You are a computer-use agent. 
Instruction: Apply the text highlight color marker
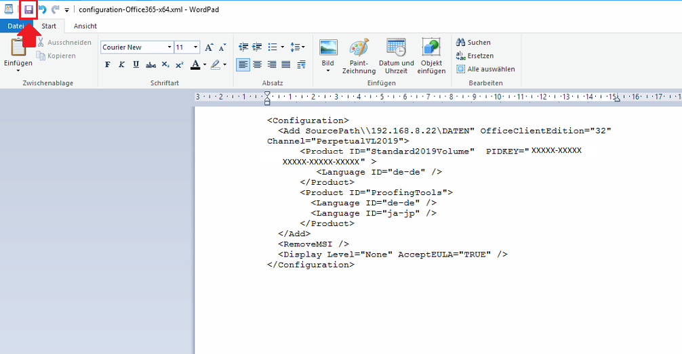tap(216, 65)
